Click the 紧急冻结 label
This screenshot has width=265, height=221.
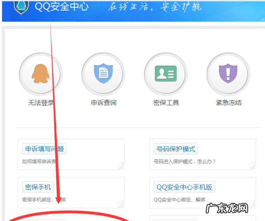pos(229,103)
